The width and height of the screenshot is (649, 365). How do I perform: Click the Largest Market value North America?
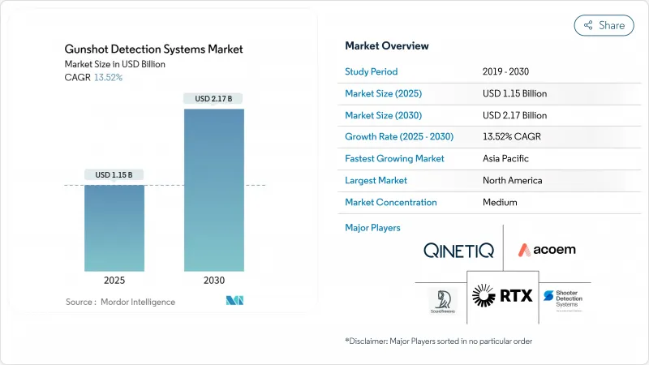tap(512, 181)
